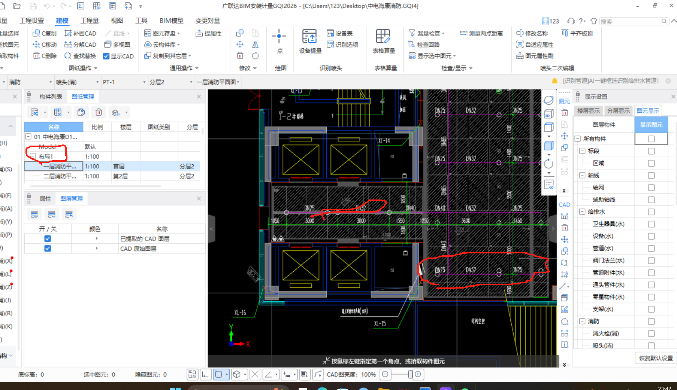The height and width of the screenshot is (390, 677).
Task: Click 平齐板顶 tool
Action: 577,33
